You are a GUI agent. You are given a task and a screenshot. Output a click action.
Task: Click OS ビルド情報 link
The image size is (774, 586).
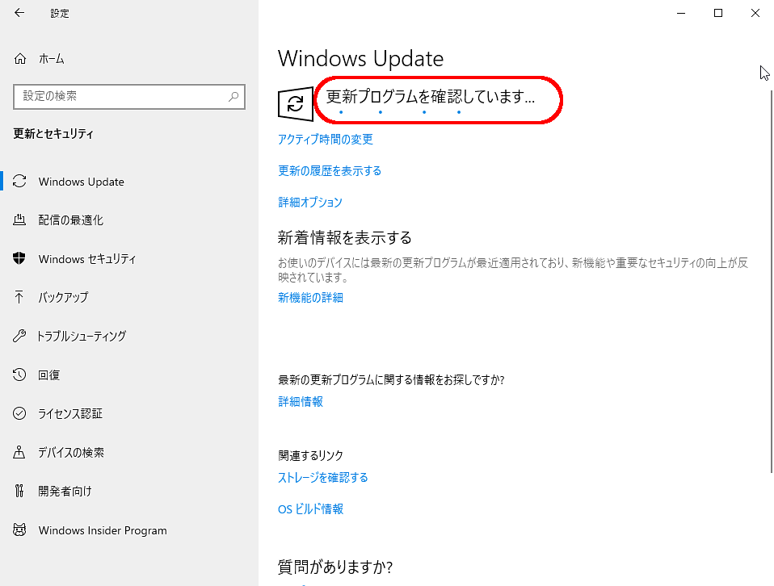click(310, 509)
